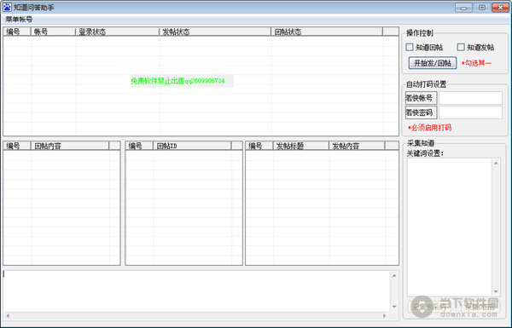Open the 菜单帐号 menu
This screenshot has height=328, width=512.
(x=19, y=20)
